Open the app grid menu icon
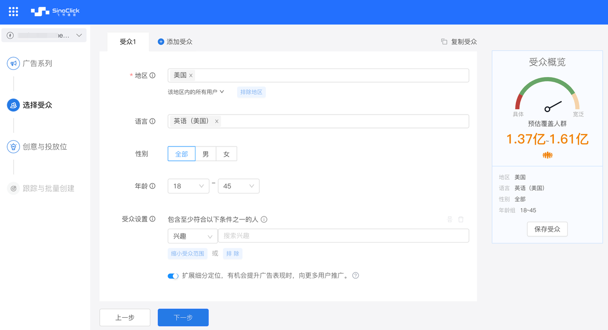 point(13,11)
